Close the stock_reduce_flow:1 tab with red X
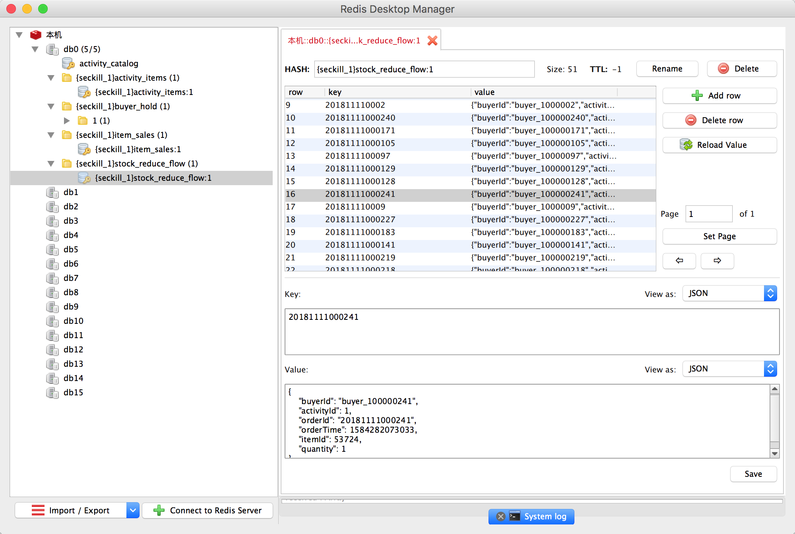The image size is (795, 534). tap(432, 41)
